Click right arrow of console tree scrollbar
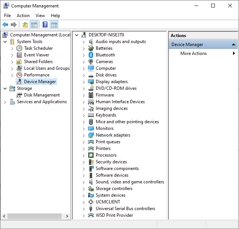The height and width of the screenshot is (229, 239). click(67, 216)
